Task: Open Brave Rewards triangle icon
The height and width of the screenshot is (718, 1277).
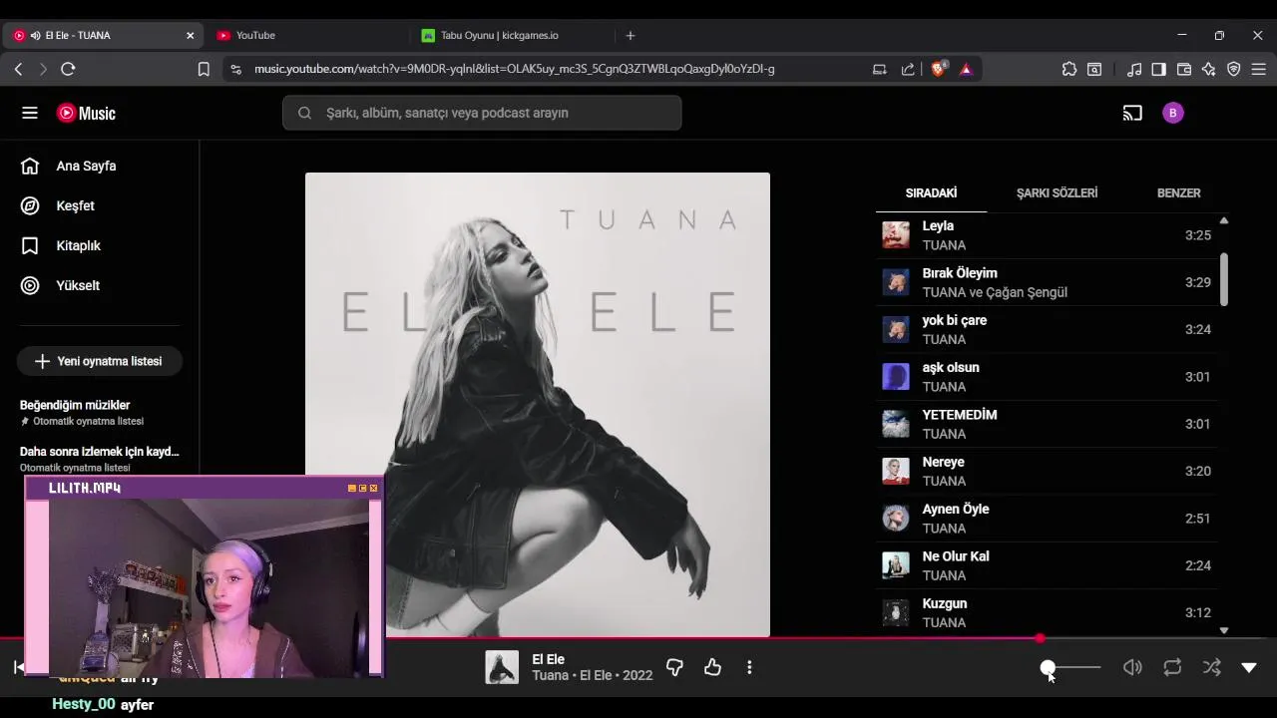Action: point(966,69)
